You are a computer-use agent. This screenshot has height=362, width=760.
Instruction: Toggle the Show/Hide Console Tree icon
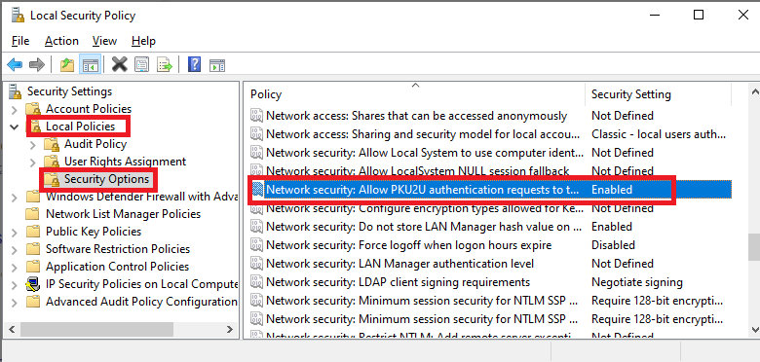pyautogui.click(x=91, y=64)
